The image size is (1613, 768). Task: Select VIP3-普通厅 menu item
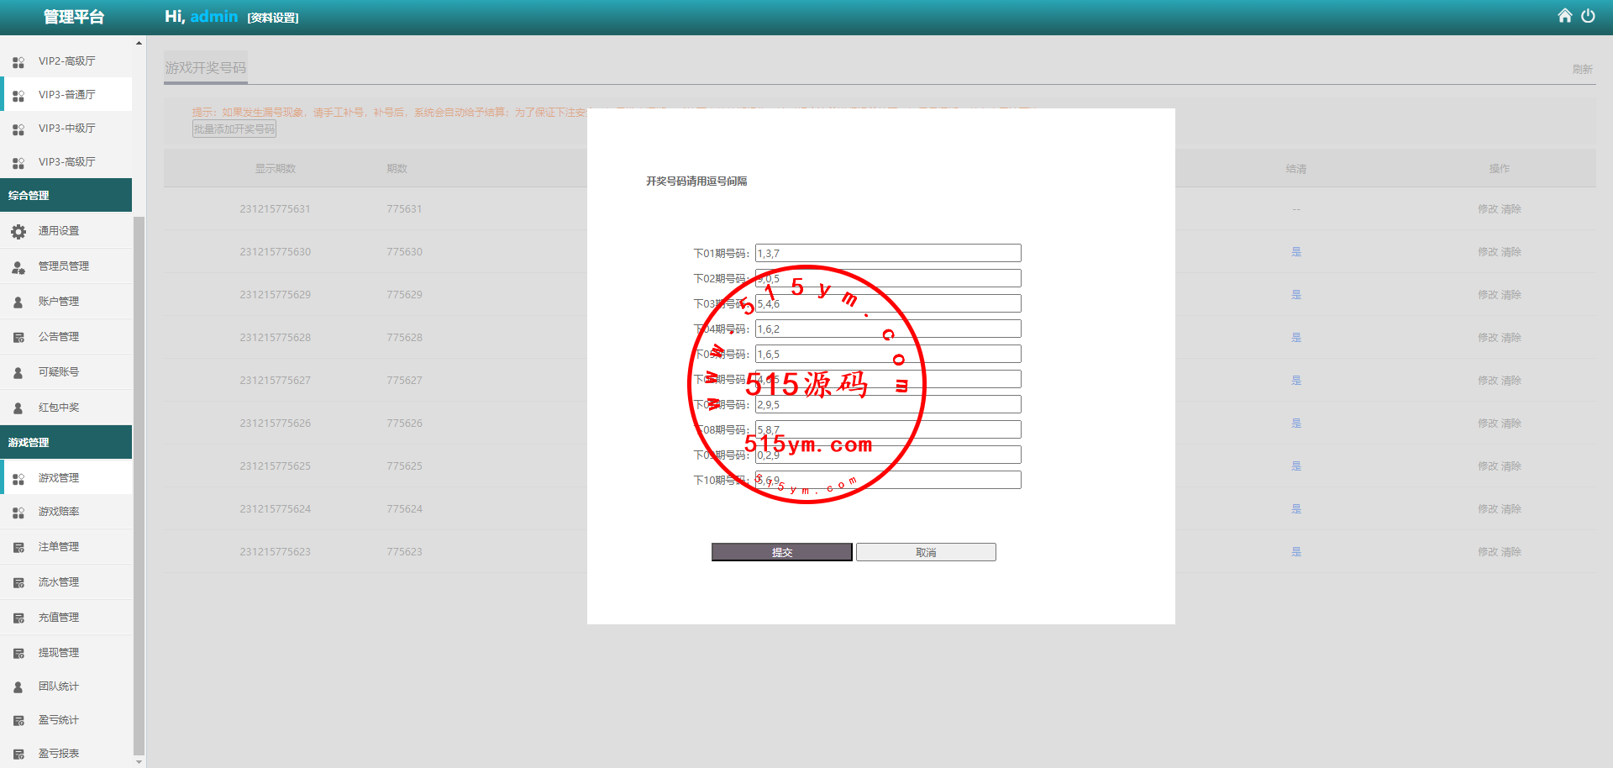click(67, 95)
